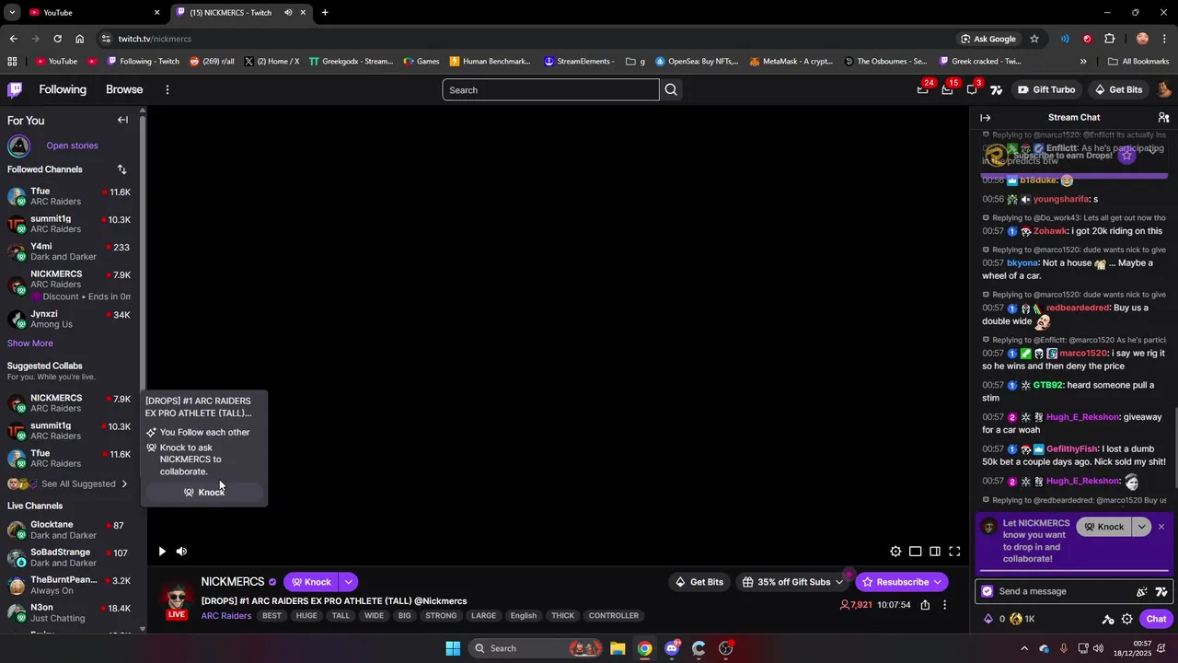Open player settings gear icon
Image resolution: width=1178 pixels, height=663 pixels.
[895, 552]
